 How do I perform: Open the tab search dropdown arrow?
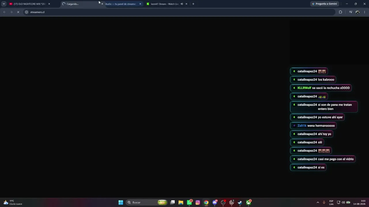pos(4,4)
